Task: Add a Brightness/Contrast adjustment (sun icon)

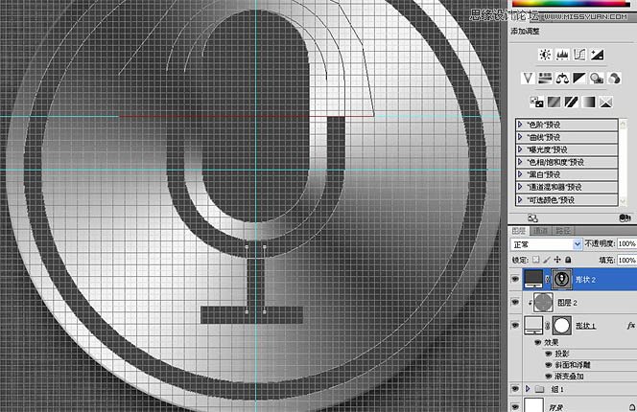Action: click(545, 55)
